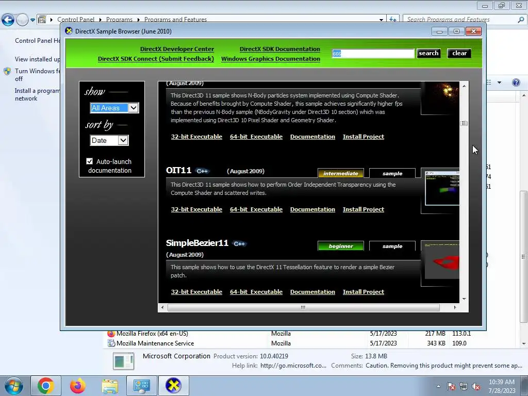This screenshot has width=528, height=396.
Task: Expand the Control Panel breadcrumb arrow
Action: [101, 20]
